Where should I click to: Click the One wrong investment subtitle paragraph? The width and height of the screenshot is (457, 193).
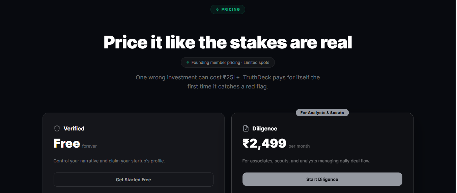(x=228, y=82)
